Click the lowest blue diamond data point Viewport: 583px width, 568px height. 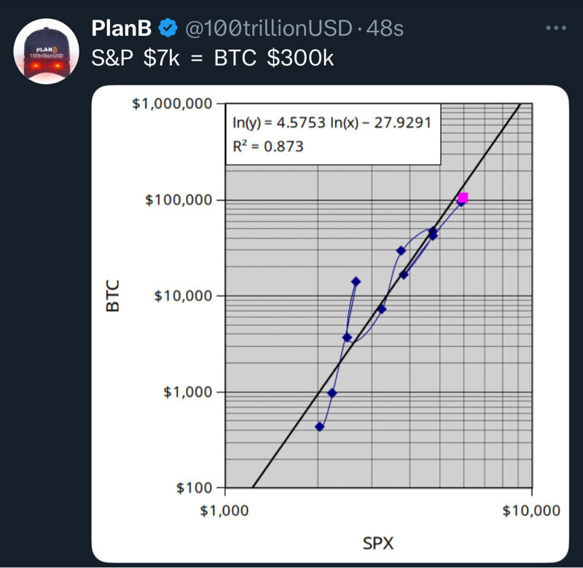click(x=319, y=427)
